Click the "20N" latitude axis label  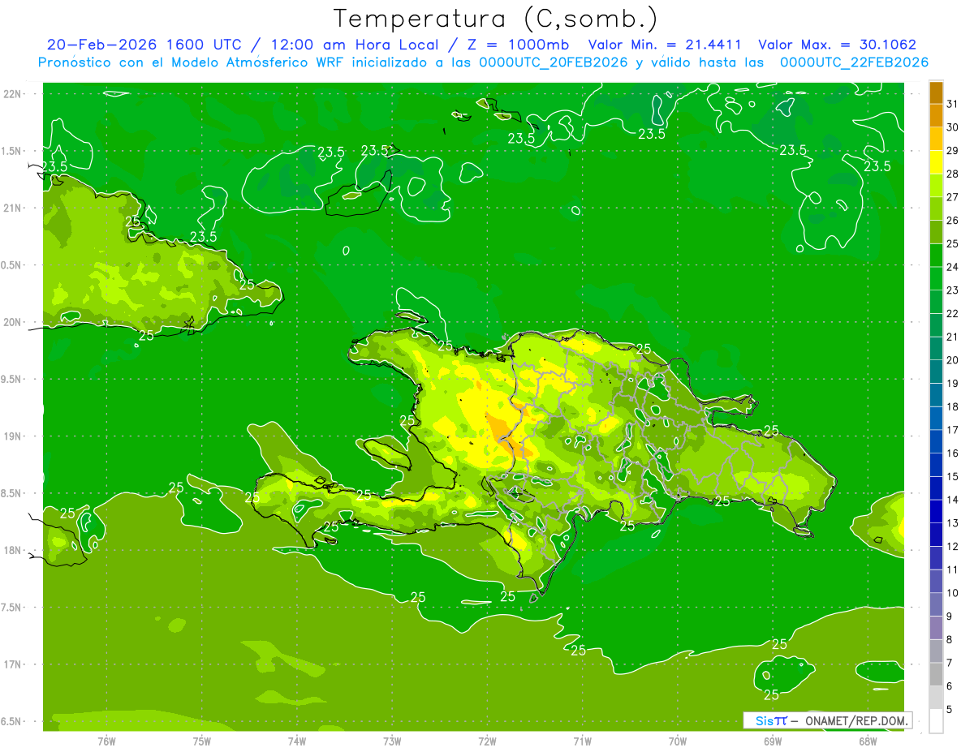[x=12, y=322]
